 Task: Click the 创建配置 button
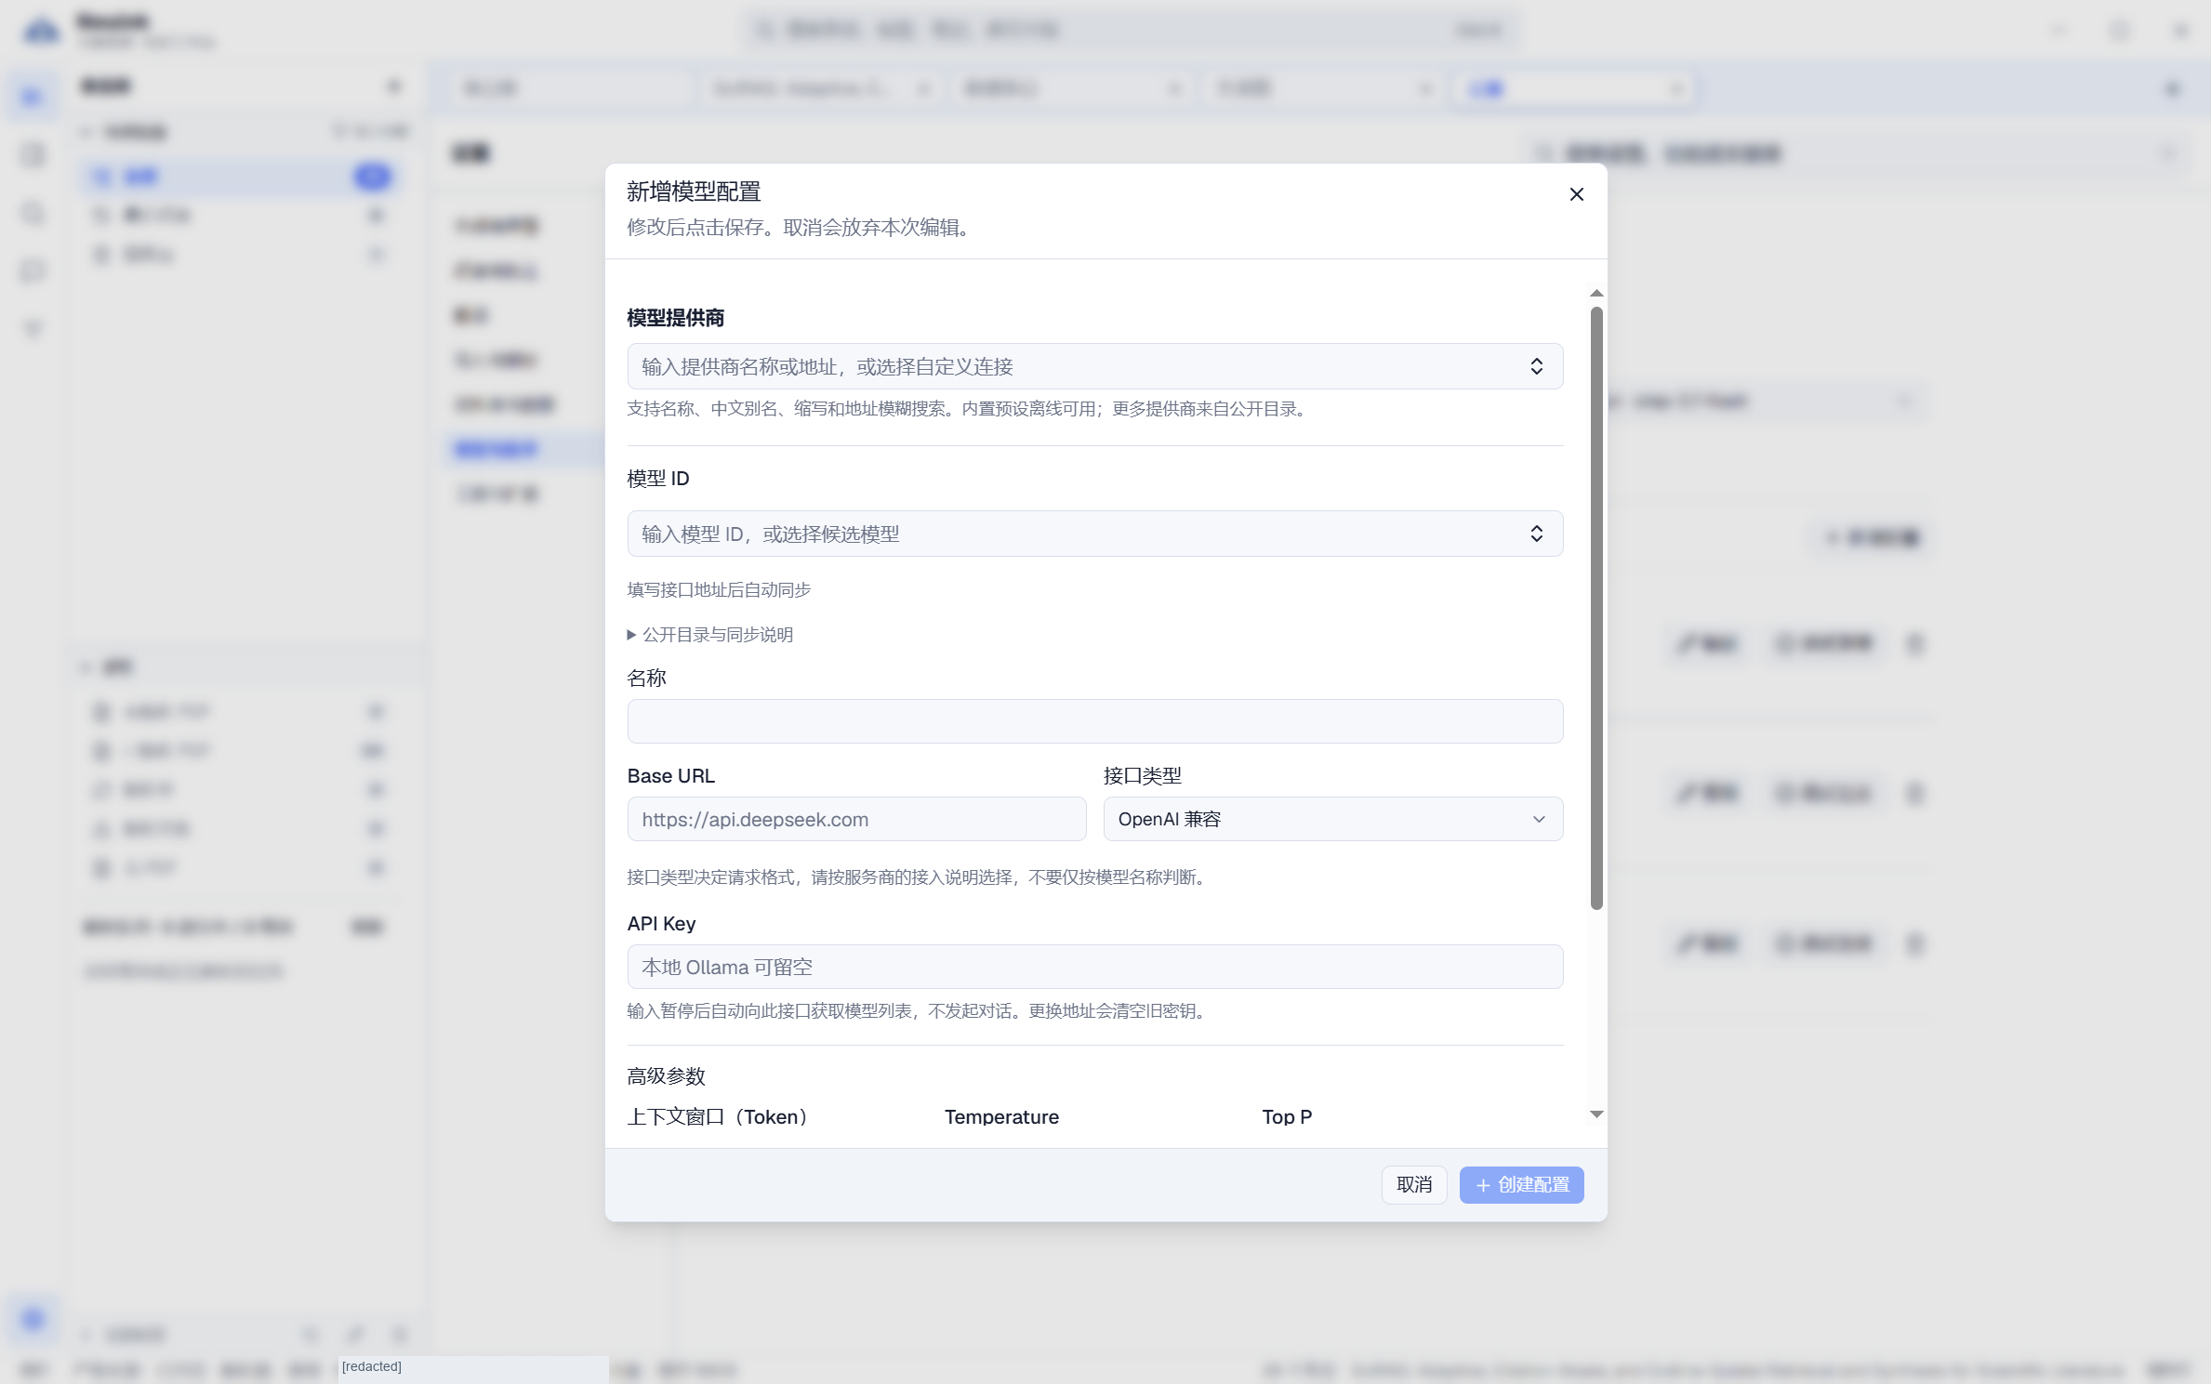pyautogui.click(x=1521, y=1184)
